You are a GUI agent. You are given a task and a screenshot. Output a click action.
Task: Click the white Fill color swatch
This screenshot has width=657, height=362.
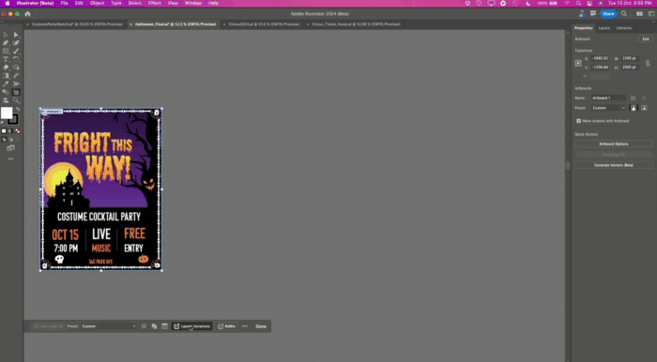[7, 113]
